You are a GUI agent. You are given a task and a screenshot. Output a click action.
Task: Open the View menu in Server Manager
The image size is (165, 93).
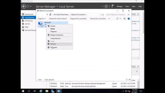134,6
